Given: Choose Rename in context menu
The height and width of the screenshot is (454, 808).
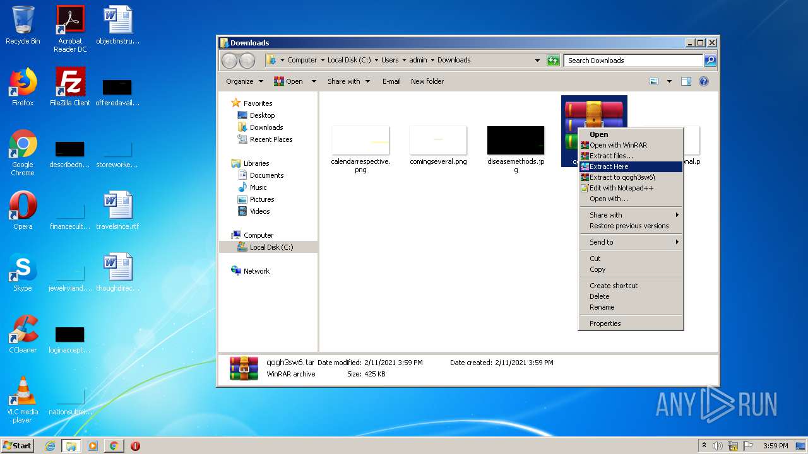Looking at the screenshot, I should pyautogui.click(x=631, y=307).
